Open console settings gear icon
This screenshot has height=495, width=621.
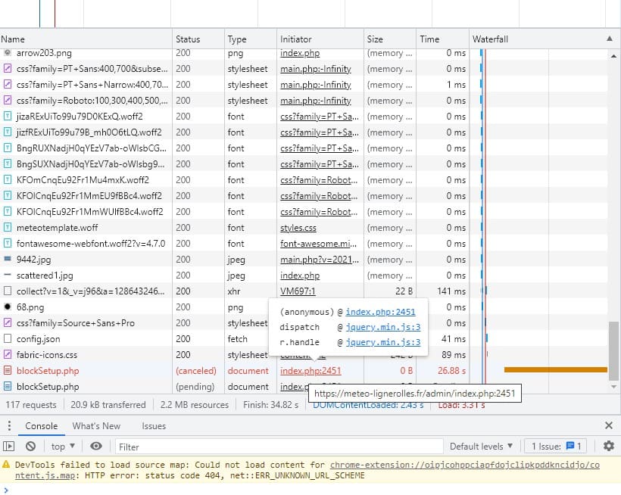pyautogui.click(x=609, y=446)
